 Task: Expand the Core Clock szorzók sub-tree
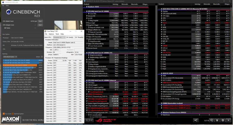click(87, 46)
